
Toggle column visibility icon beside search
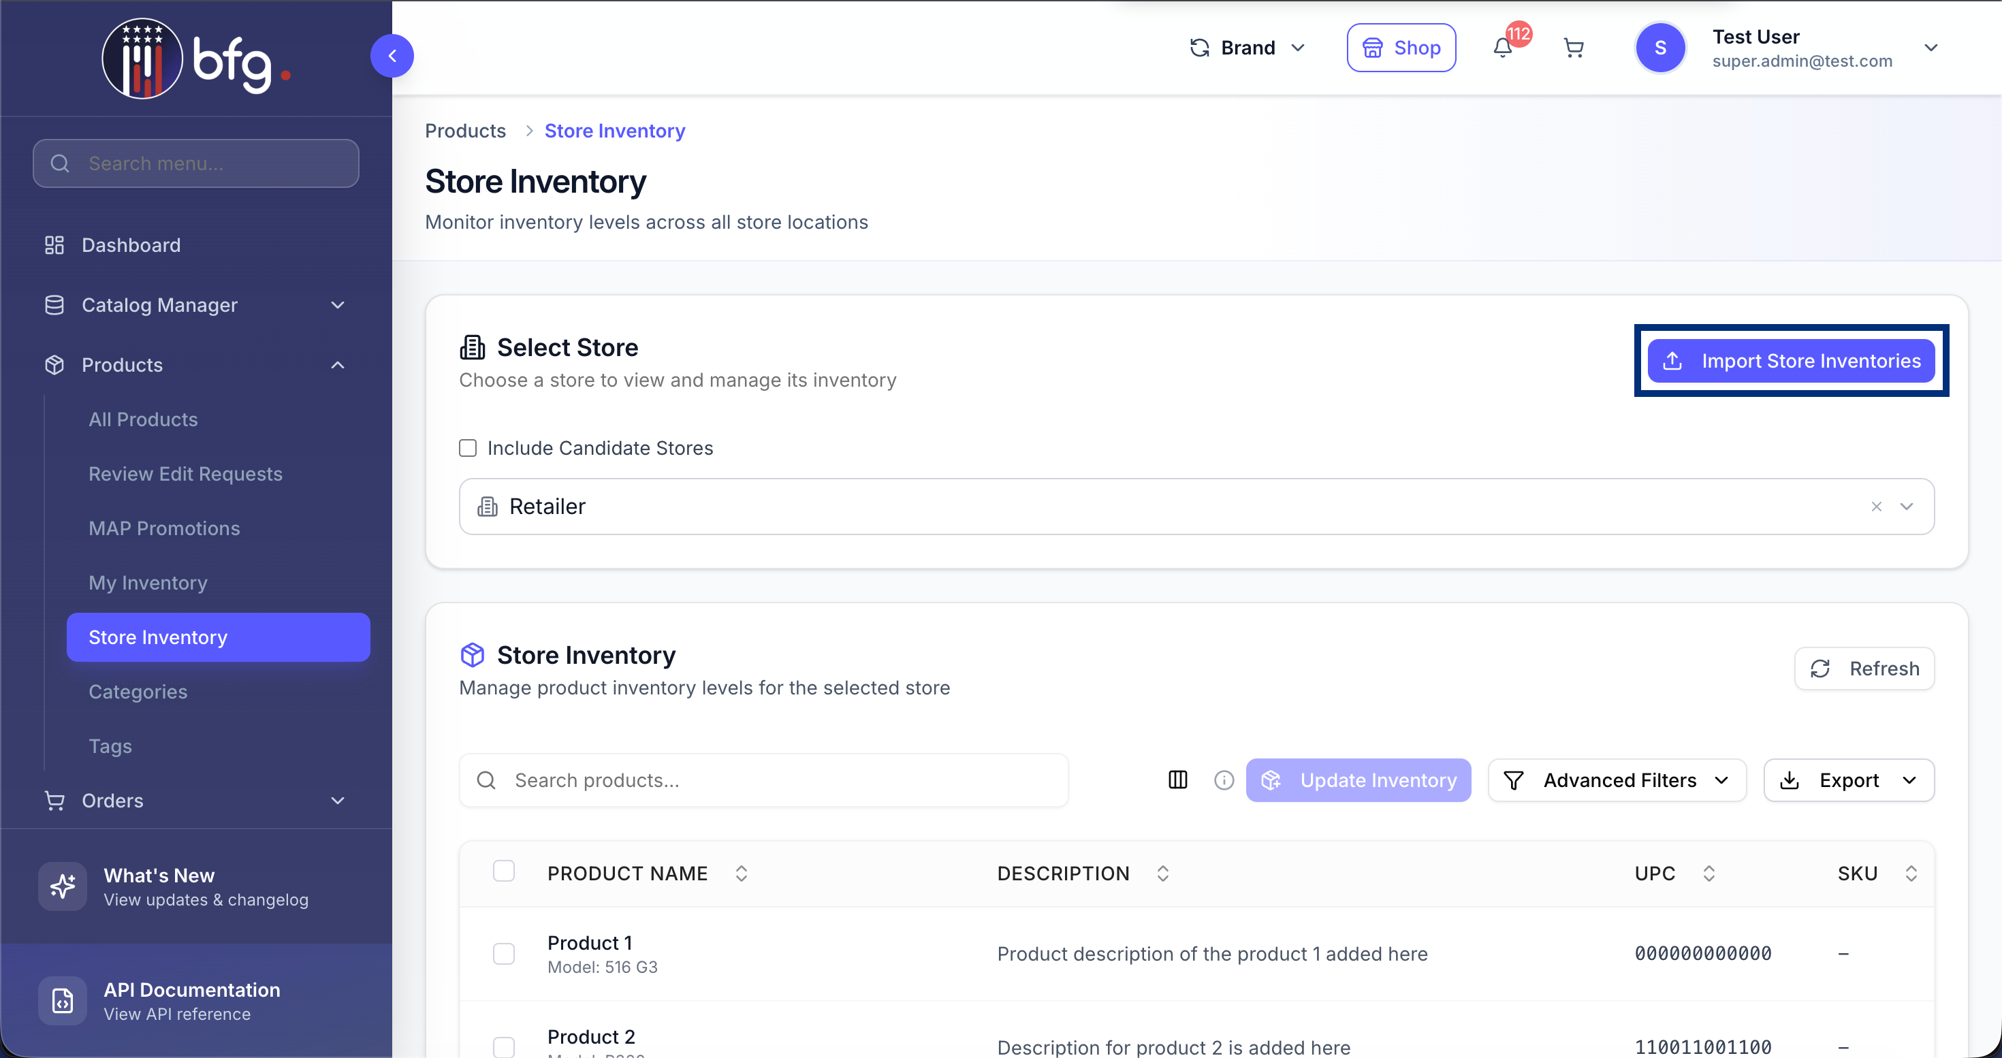[x=1177, y=780]
